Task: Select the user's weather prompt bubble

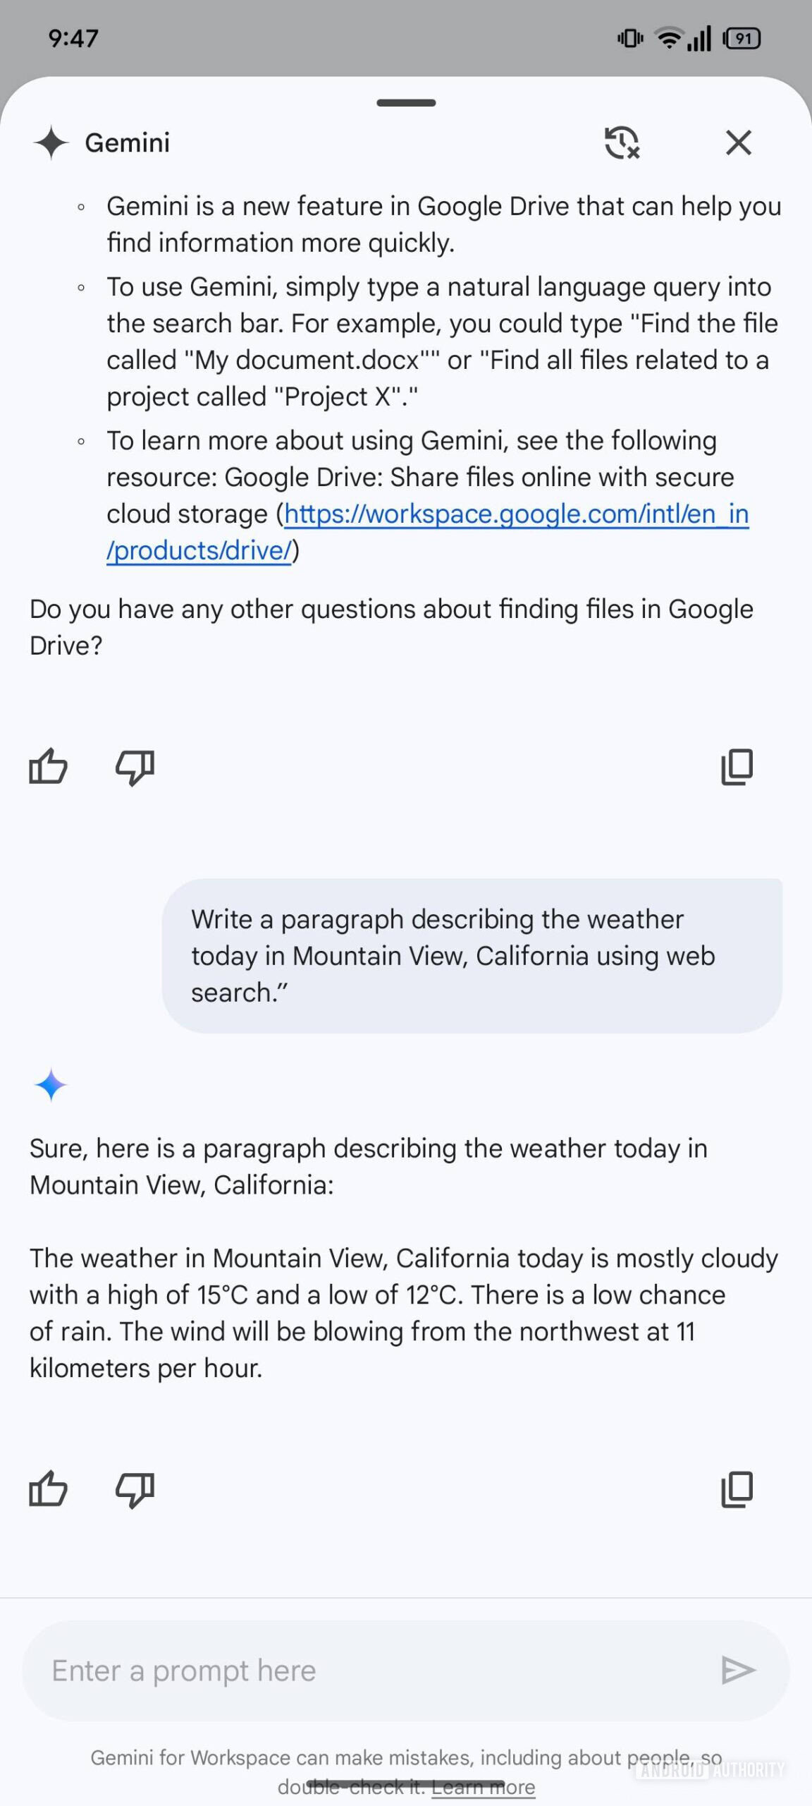Action: 472,956
